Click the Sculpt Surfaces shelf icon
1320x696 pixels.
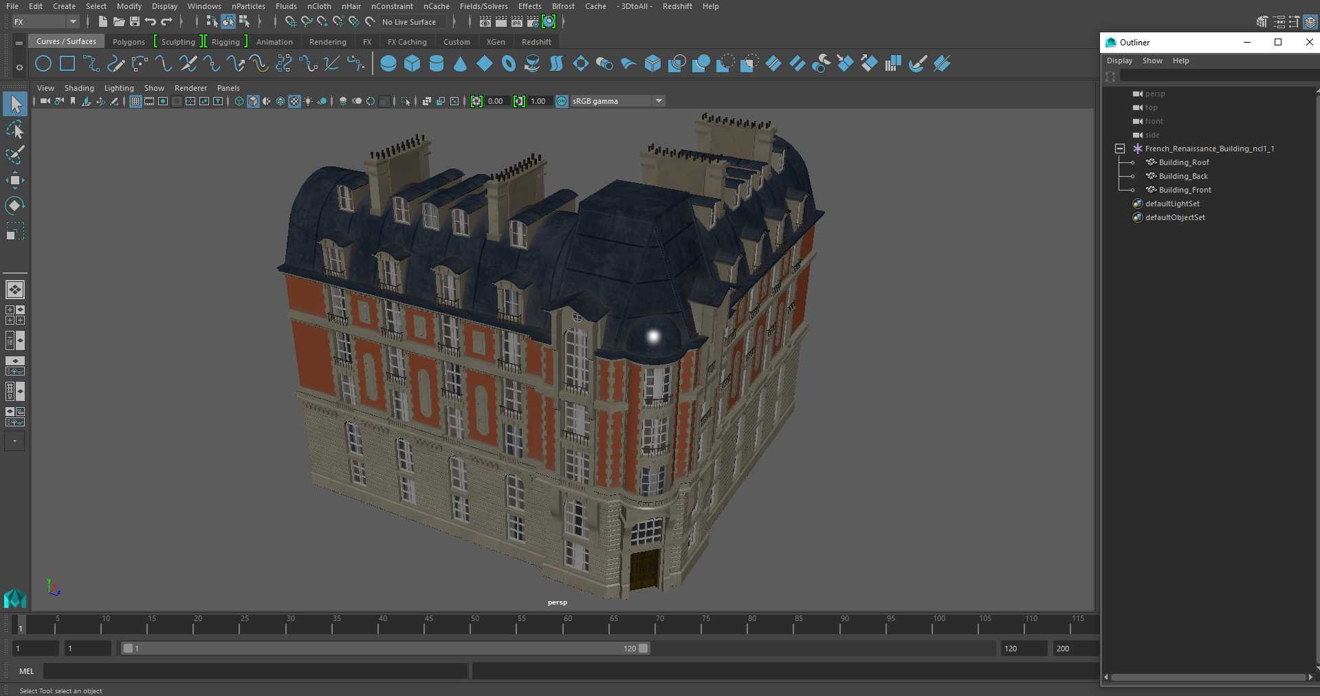pos(917,64)
